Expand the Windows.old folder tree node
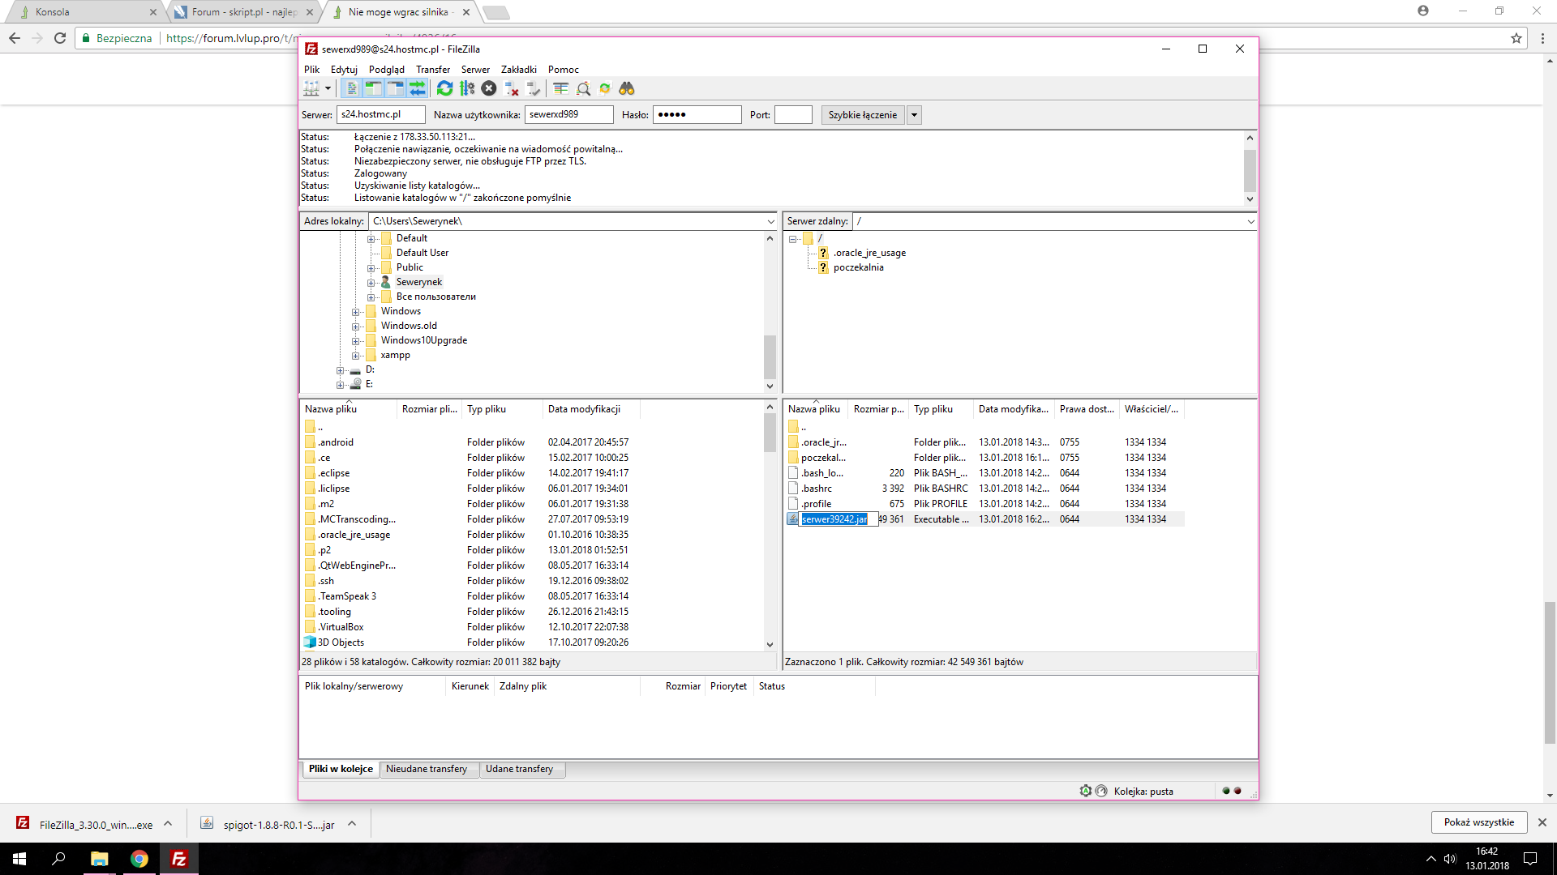 (355, 327)
